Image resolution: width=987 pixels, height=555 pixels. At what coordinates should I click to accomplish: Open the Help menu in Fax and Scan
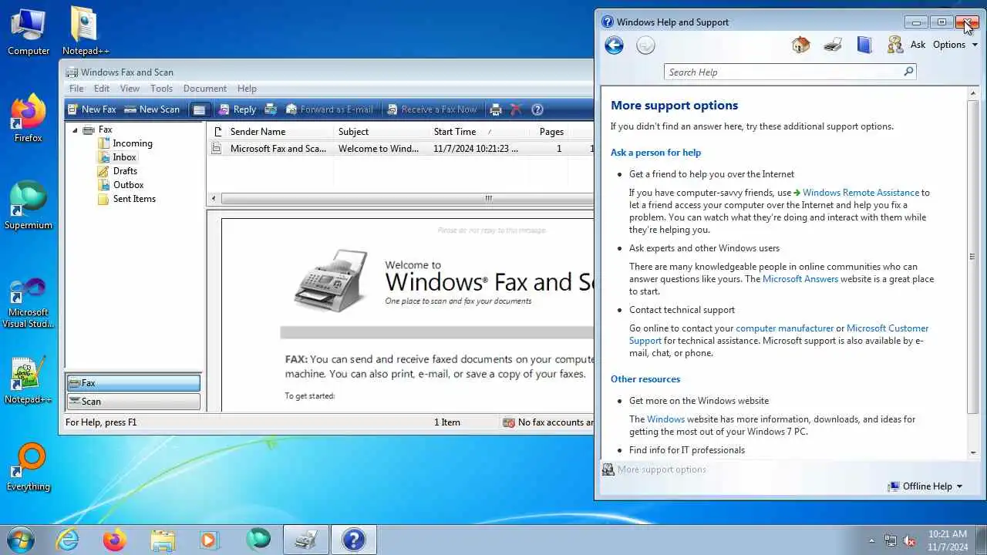247,89
